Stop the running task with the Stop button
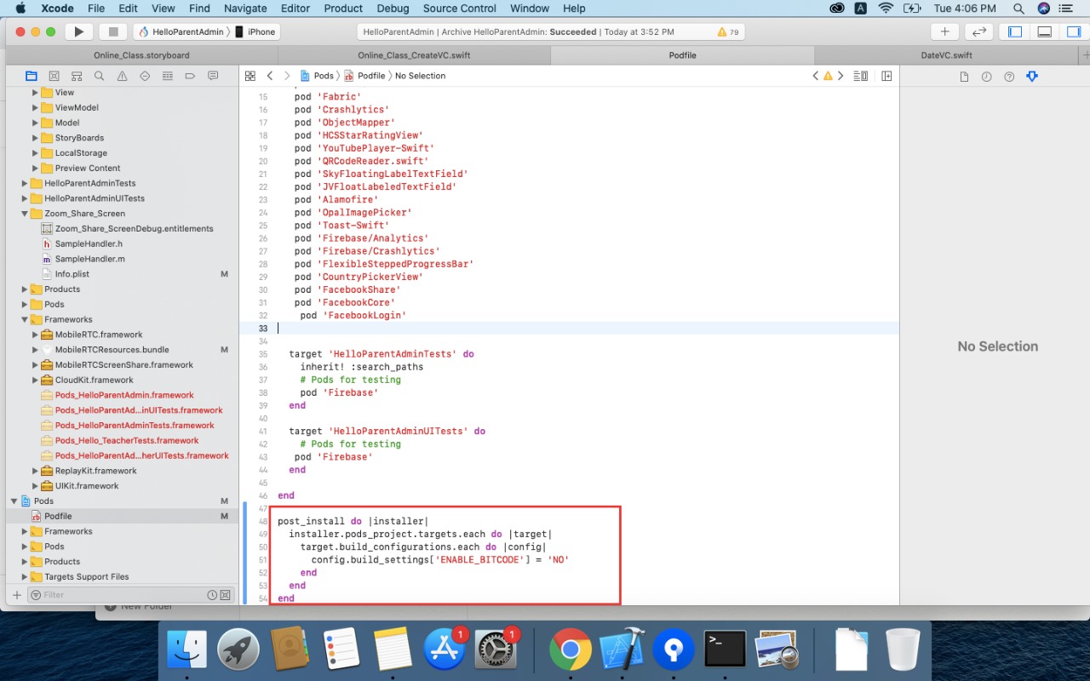1090x681 pixels. (x=112, y=31)
